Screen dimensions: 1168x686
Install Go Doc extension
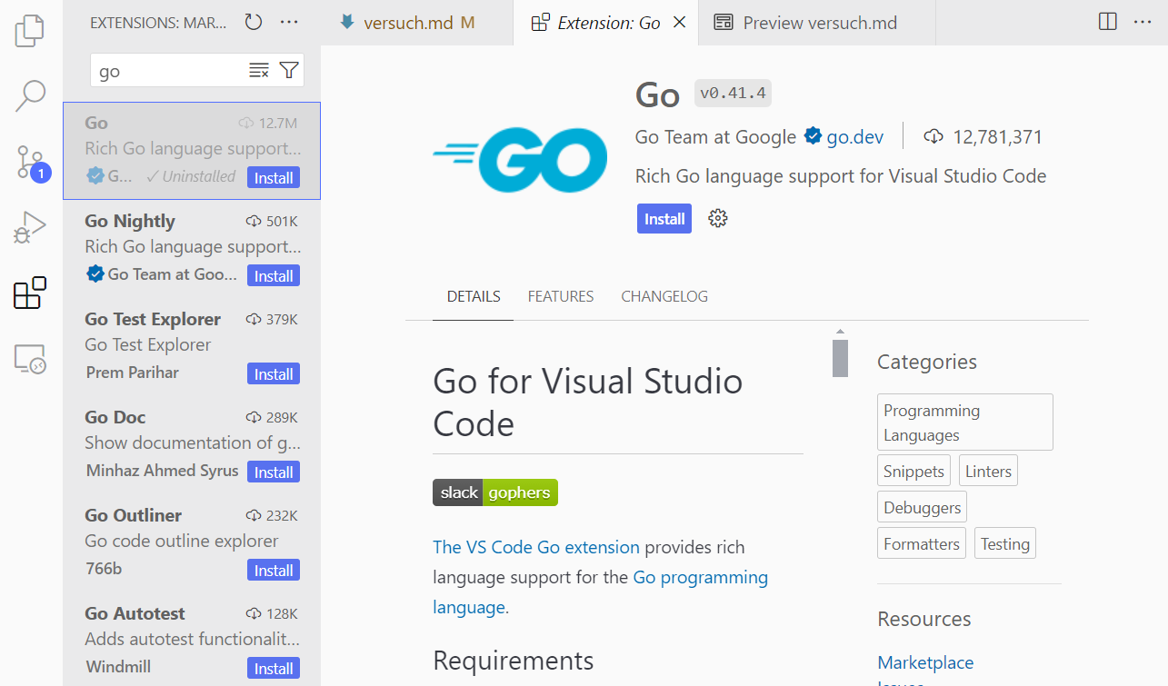coord(274,472)
